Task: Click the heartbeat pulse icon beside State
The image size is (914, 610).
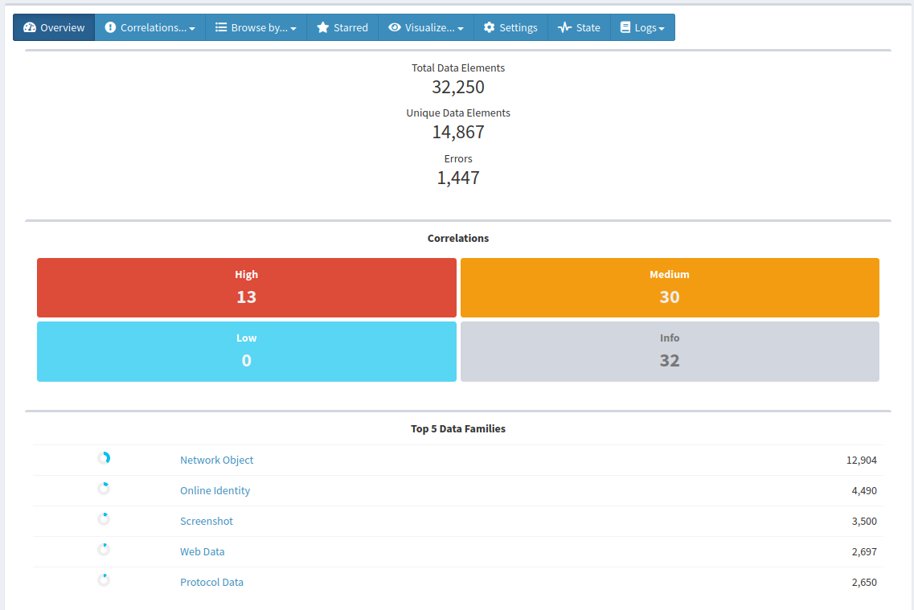Action: pyautogui.click(x=564, y=27)
